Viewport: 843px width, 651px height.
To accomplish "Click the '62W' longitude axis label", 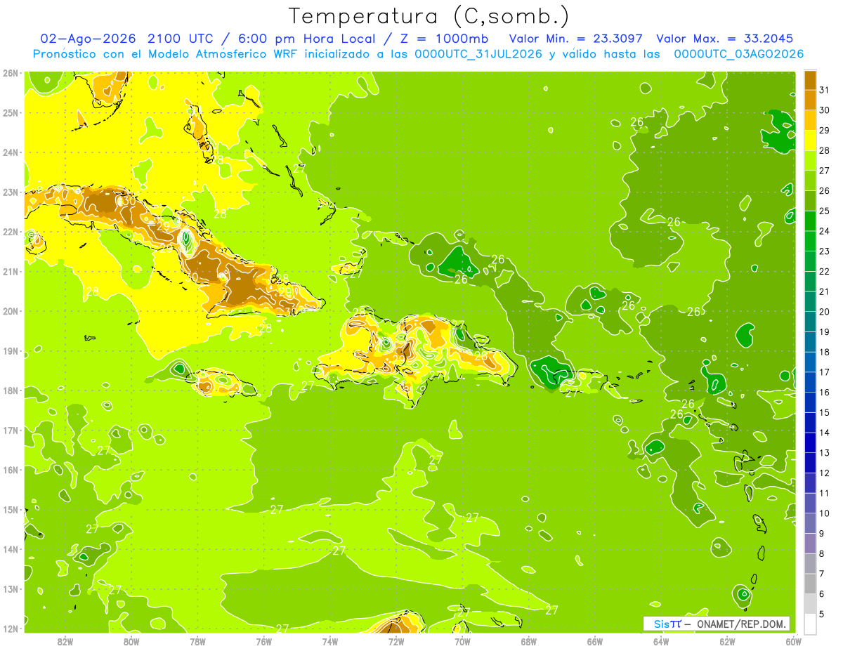I will click(x=726, y=642).
